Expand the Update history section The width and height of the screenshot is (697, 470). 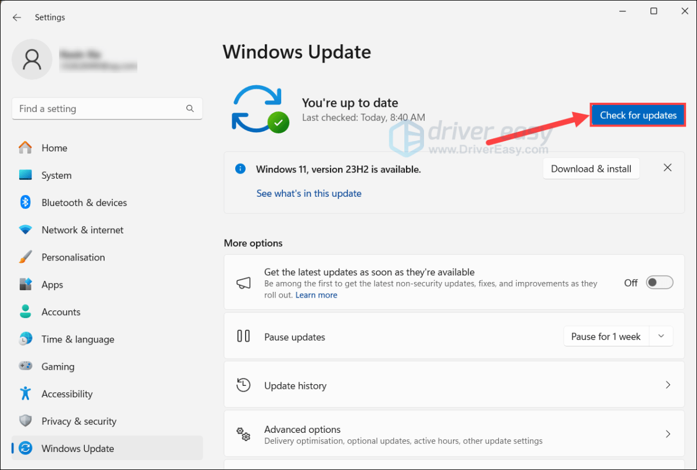click(667, 385)
